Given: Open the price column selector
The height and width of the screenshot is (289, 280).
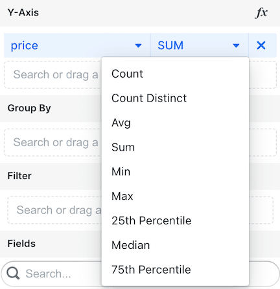Looking at the screenshot, I should 77,45.
